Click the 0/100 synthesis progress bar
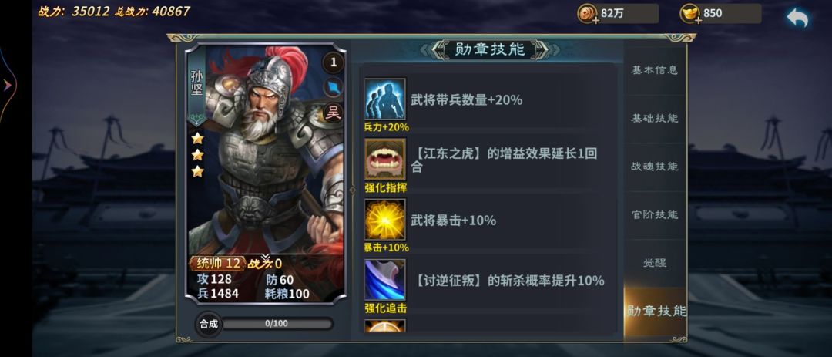832x357 pixels. (x=276, y=324)
